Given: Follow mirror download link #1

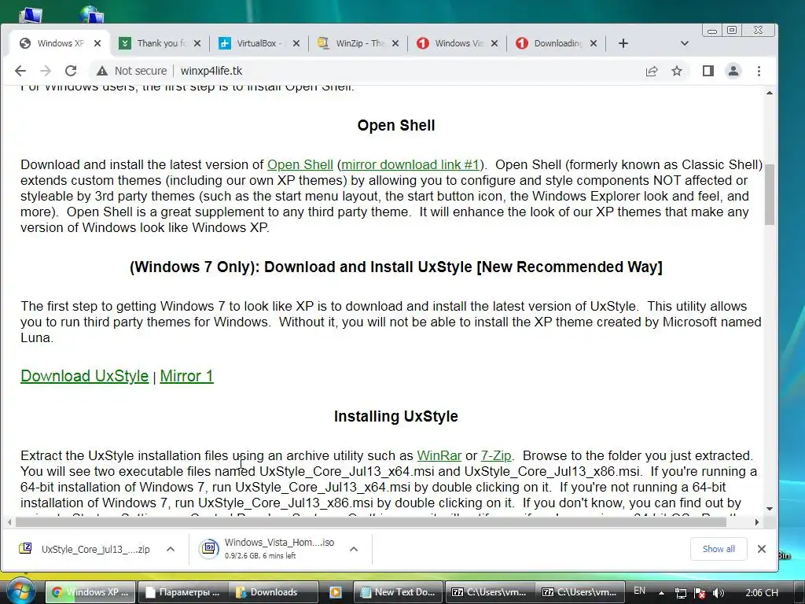Looking at the screenshot, I should (x=410, y=165).
